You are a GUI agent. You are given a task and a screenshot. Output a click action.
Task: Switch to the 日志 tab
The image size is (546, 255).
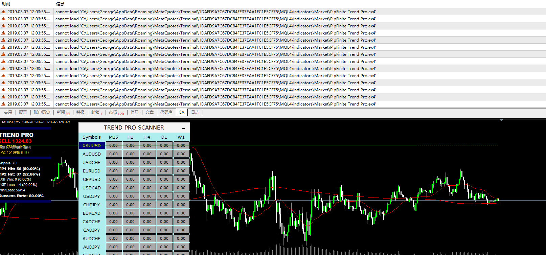click(195, 112)
